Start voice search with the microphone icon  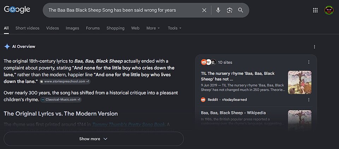click(x=218, y=10)
